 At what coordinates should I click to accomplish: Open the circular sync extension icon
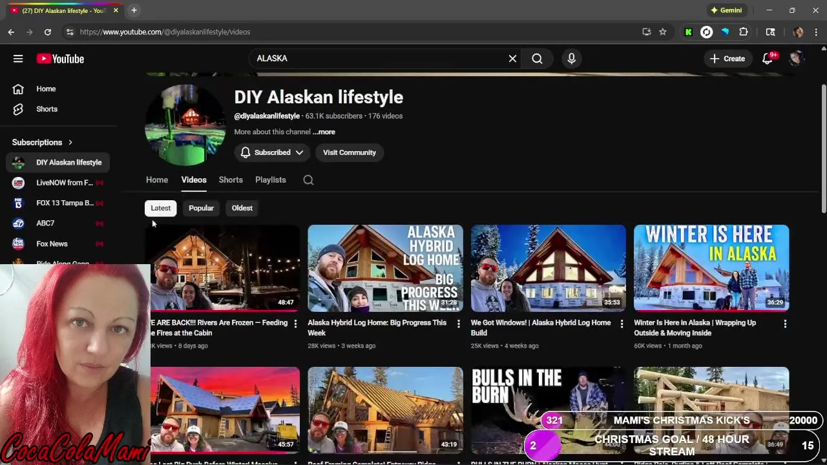coord(707,32)
